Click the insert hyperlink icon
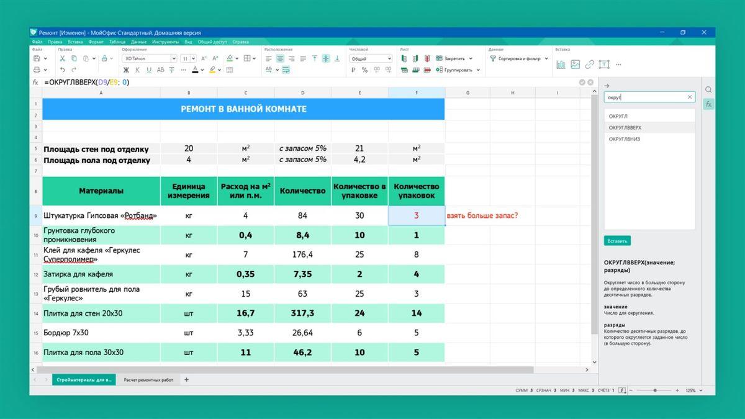The image size is (745, 419). 589,64
